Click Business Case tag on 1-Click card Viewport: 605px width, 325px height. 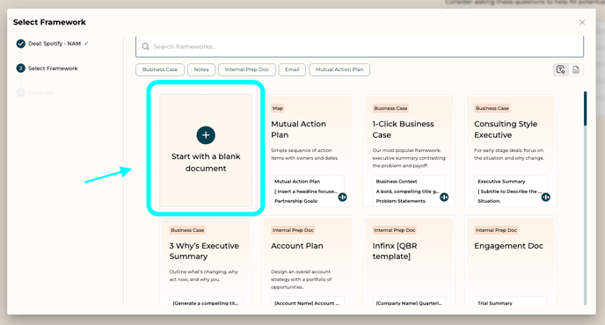pos(390,108)
